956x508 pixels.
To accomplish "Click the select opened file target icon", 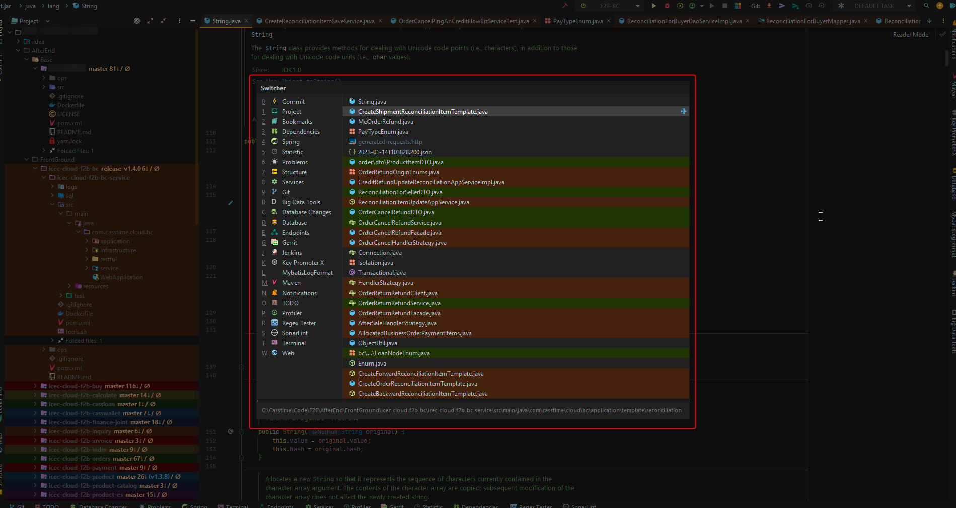I will click(137, 21).
